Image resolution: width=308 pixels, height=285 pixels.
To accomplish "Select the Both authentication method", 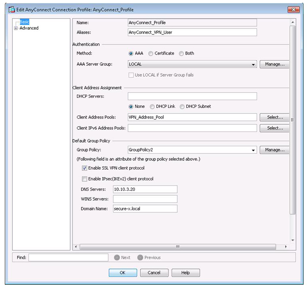I will click(181, 53).
